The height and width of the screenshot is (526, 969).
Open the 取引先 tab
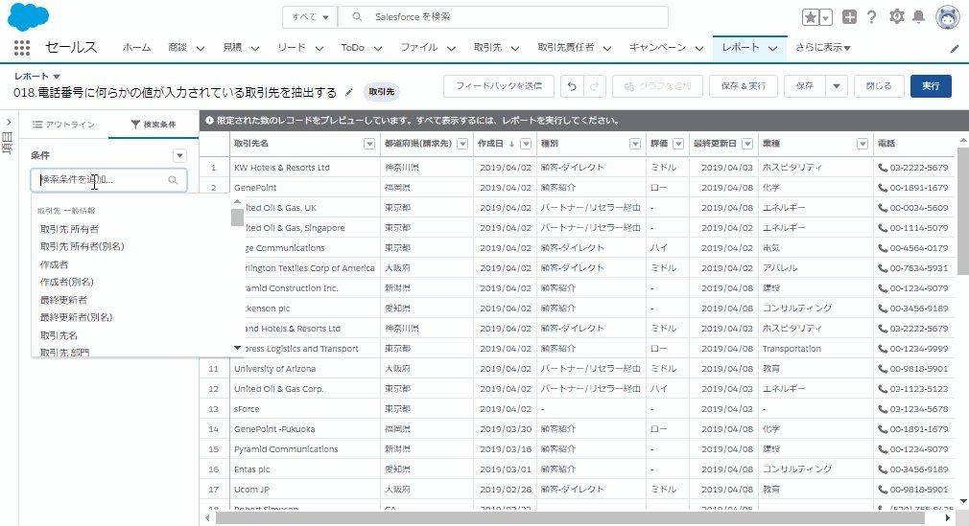487,48
